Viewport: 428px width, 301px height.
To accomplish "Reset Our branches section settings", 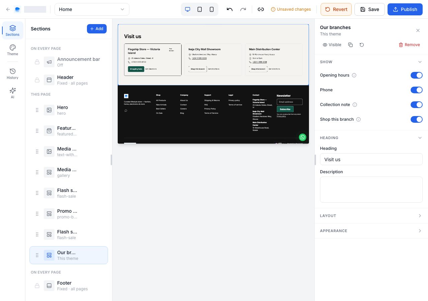I will tap(362, 45).
